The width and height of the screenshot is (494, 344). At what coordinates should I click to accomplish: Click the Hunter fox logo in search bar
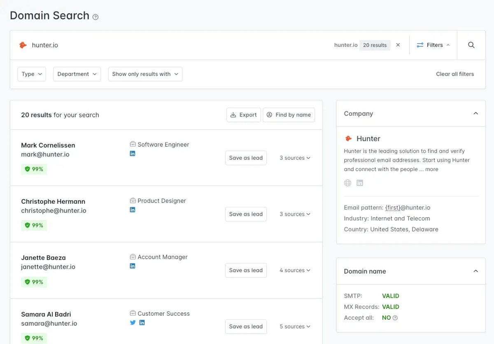pos(23,45)
